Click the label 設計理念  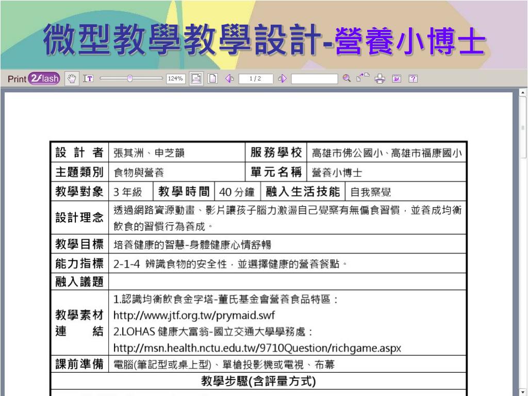coord(79,218)
